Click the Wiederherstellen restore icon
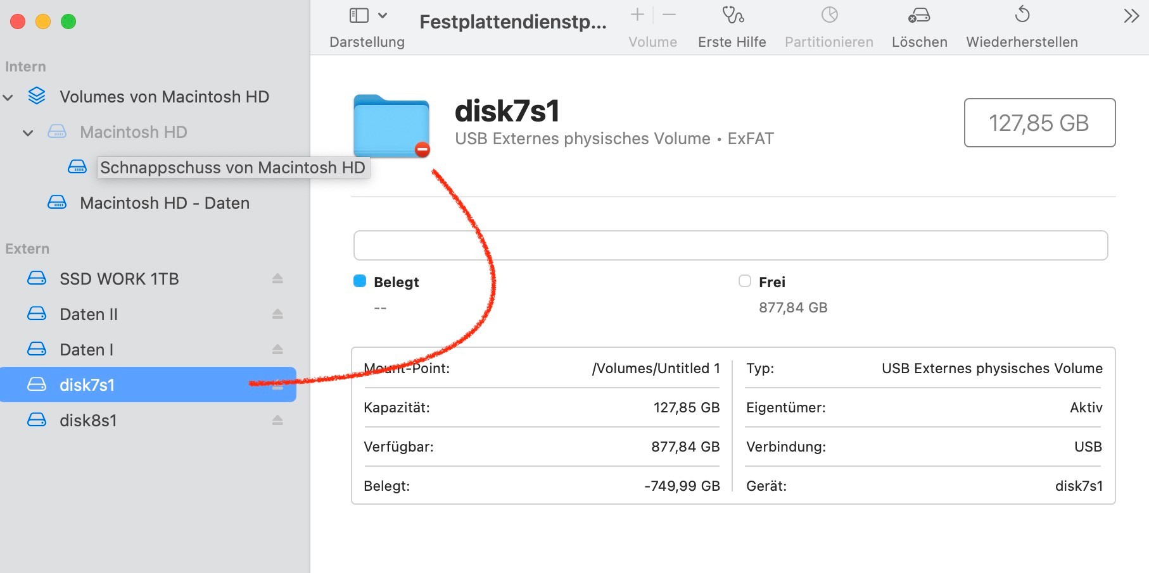Image resolution: width=1149 pixels, height=573 pixels. coord(1022,15)
